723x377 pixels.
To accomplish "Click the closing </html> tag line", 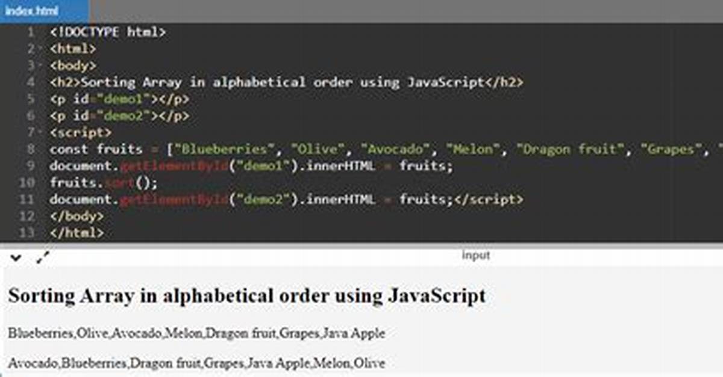I will pyautogui.click(x=77, y=233).
